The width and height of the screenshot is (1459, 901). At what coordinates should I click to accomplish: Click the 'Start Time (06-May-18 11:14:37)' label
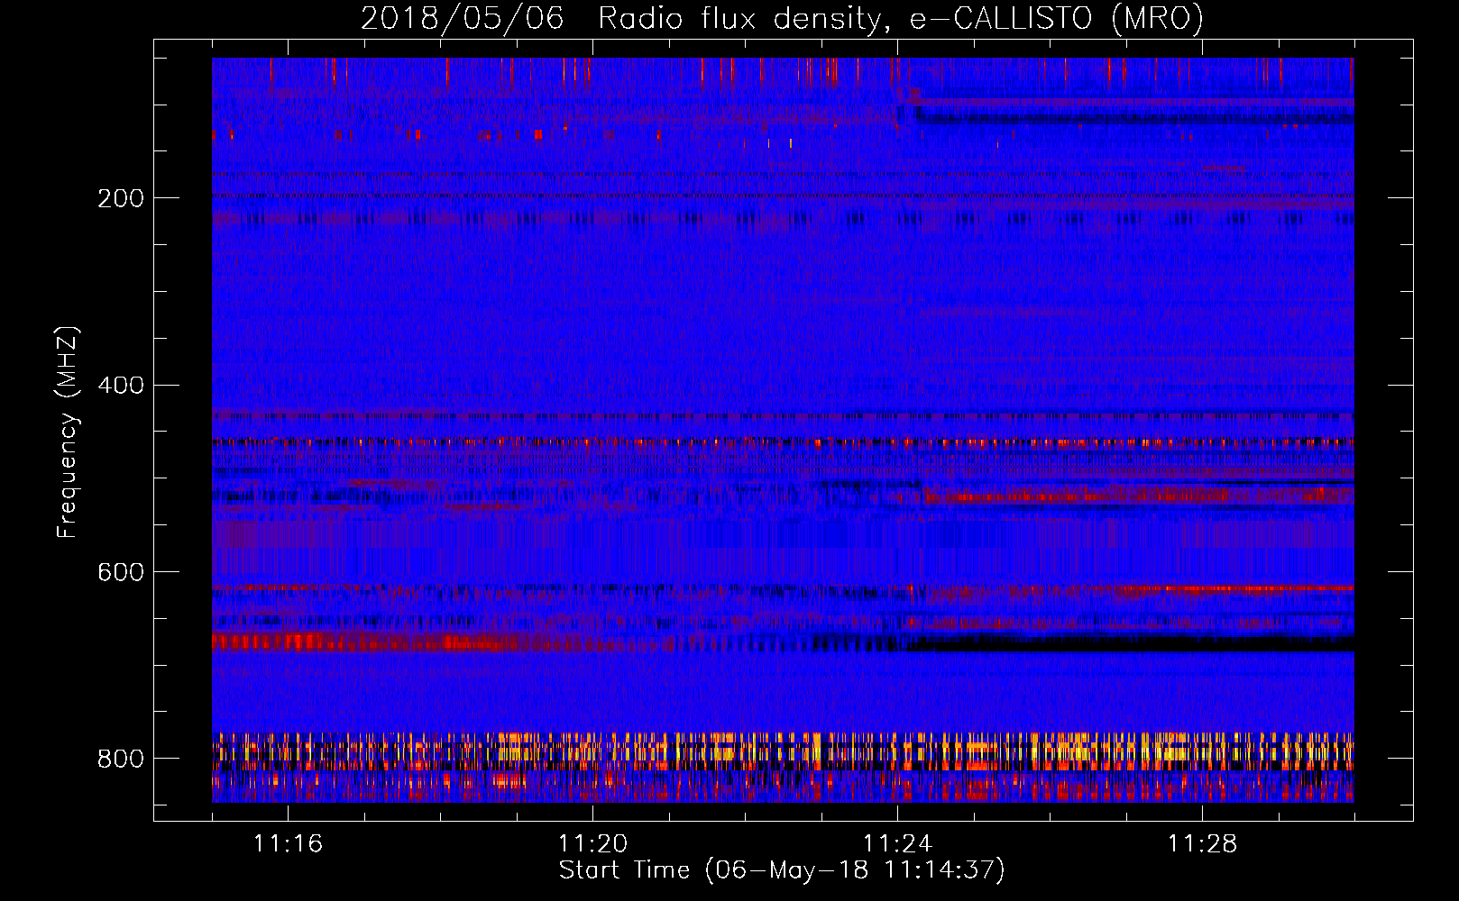pos(782,870)
